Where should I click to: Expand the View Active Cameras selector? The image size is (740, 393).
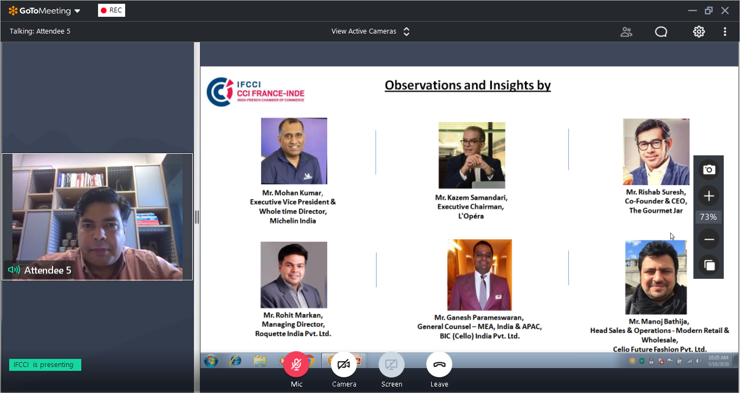[371, 31]
